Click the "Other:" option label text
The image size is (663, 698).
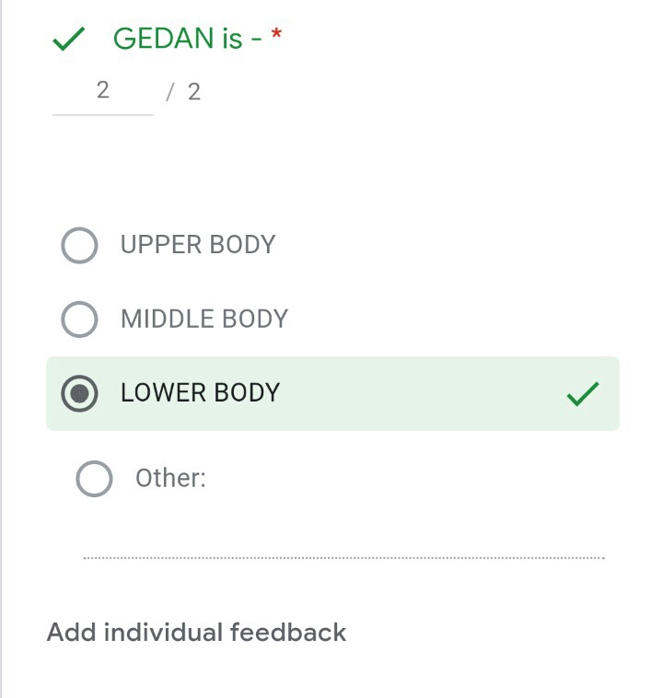tap(170, 478)
